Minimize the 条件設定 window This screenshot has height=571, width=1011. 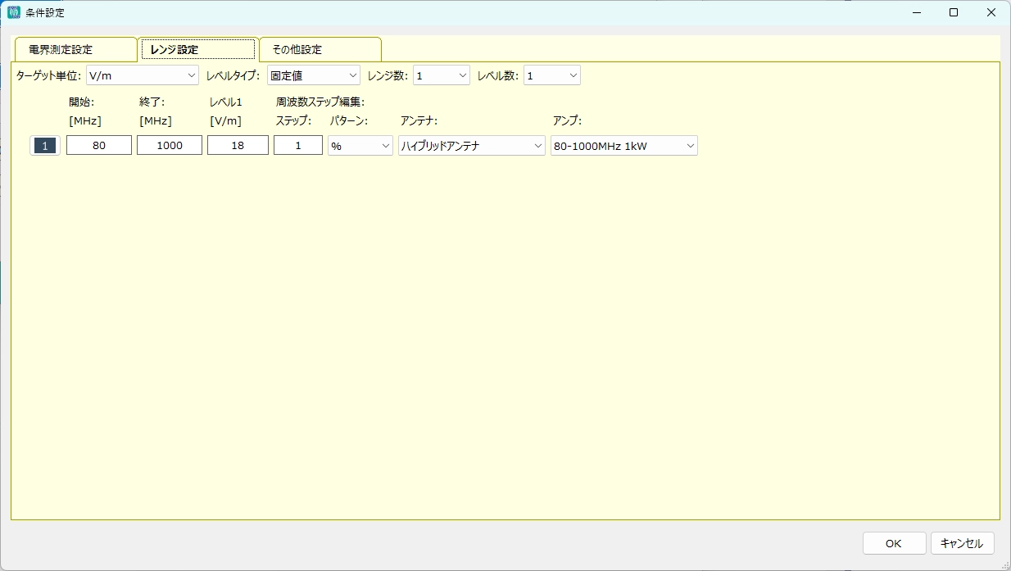pyautogui.click(x=916, y=12)
